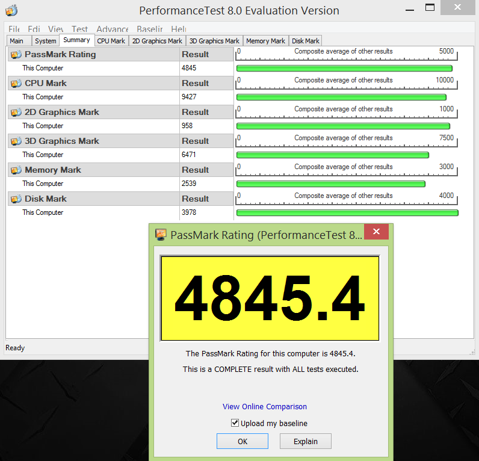479x461 pixels.
Task: Select the 3D Graphics result value 6471
Action: click(x=188, y=155)
